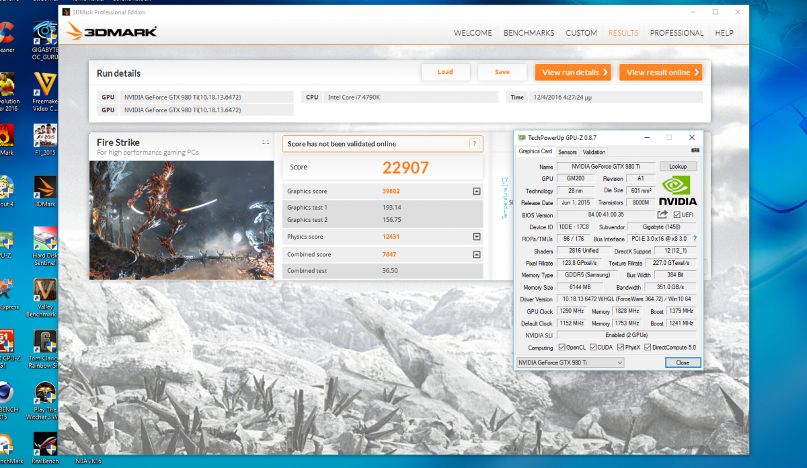Click the NVIDIA SLI status field
The image size is (807, 468).
coord(626,336)
